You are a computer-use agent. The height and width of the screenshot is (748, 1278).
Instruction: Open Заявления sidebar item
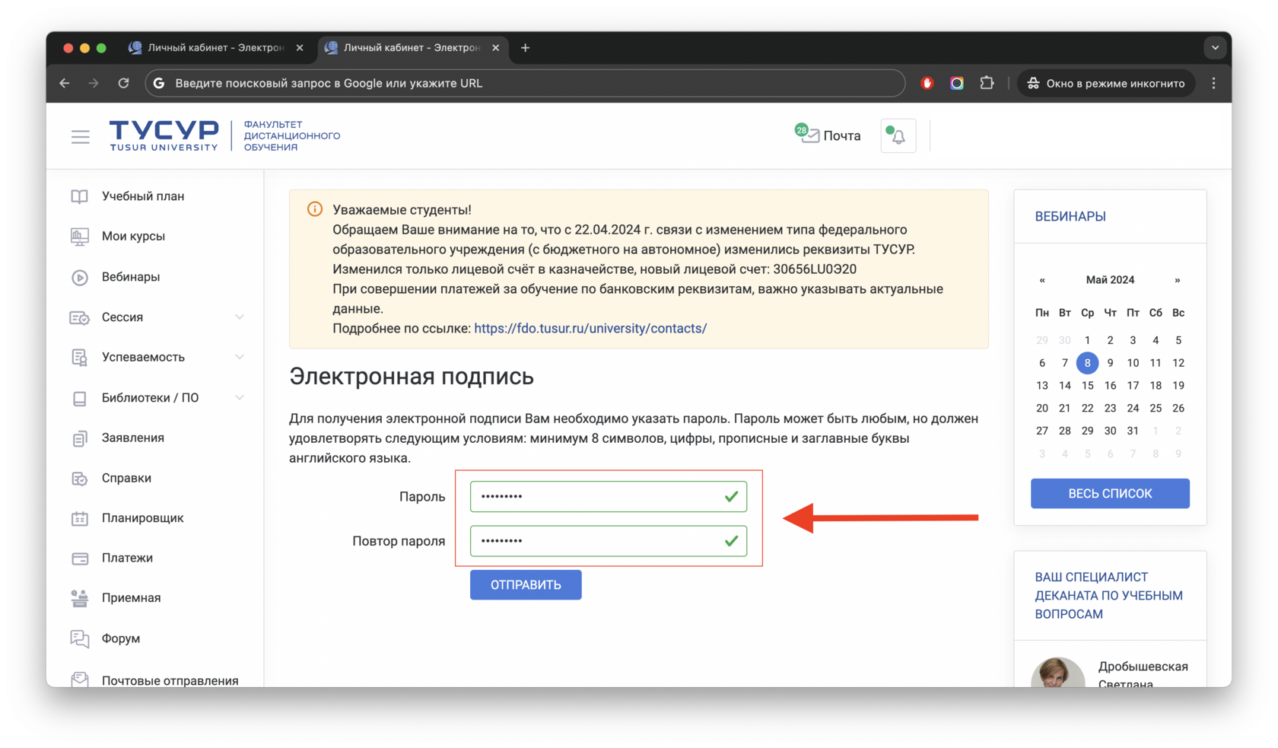133,438
